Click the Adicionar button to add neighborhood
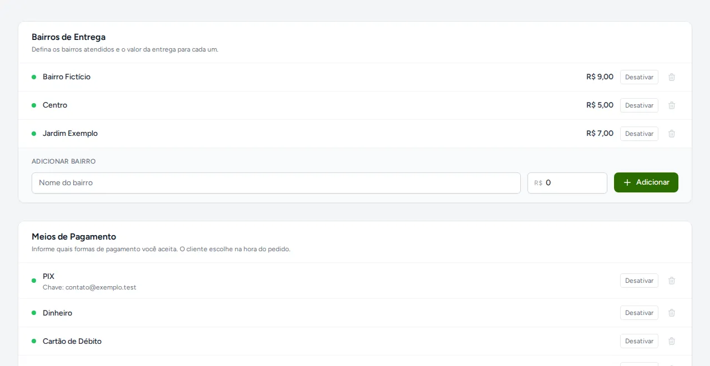 (x=646, y=182)
